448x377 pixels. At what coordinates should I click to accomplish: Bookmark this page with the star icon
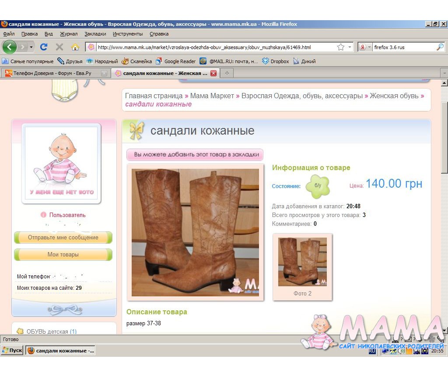[340, 47]
